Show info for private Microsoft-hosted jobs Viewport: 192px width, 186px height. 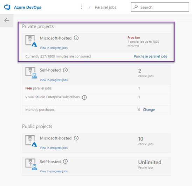click(76, 38)
